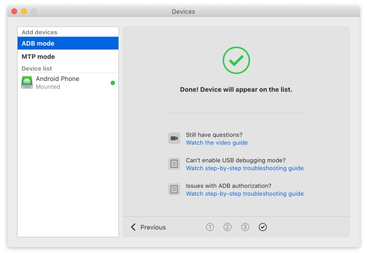Click document icon beside USB debugging question
Viewport: 367px width, 255px height.
click(x=174, y=164)
